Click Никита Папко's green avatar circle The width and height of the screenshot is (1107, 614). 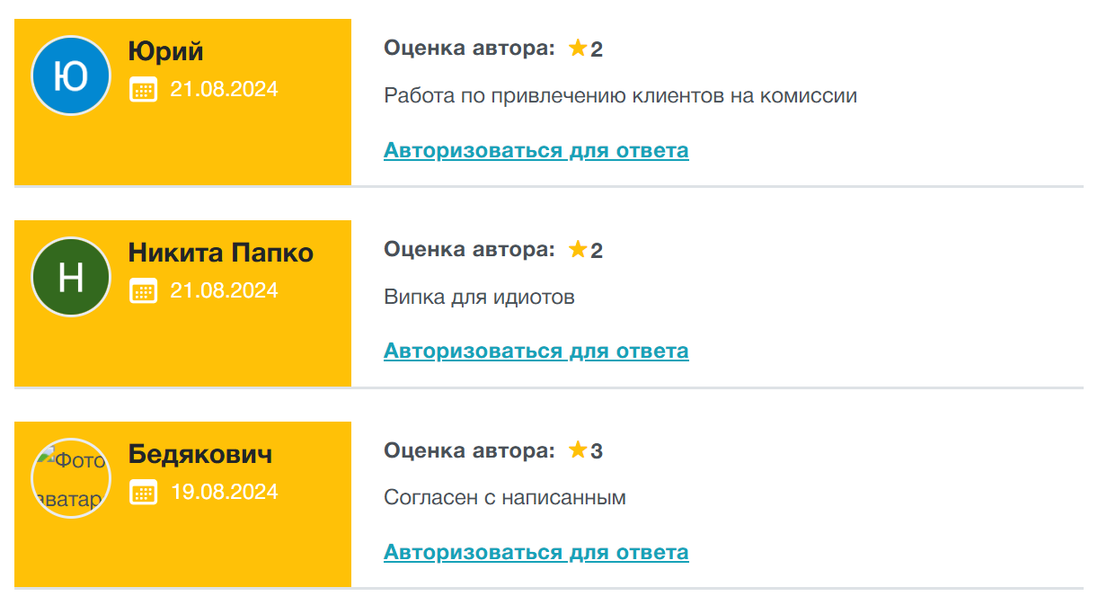71,276
